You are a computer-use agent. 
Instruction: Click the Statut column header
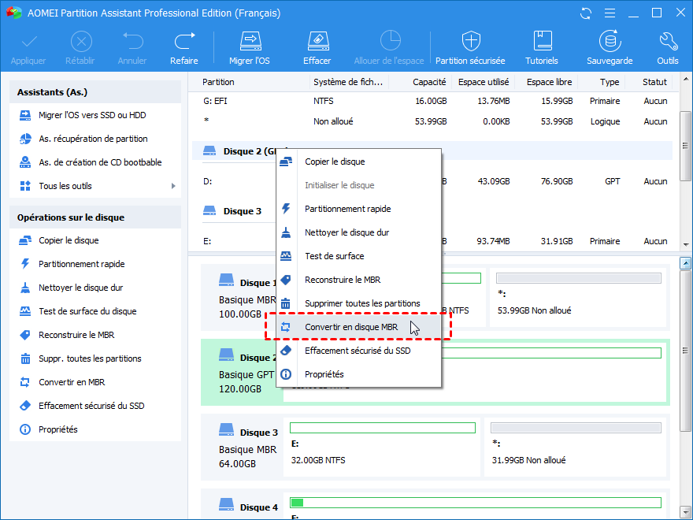point(654,82)
